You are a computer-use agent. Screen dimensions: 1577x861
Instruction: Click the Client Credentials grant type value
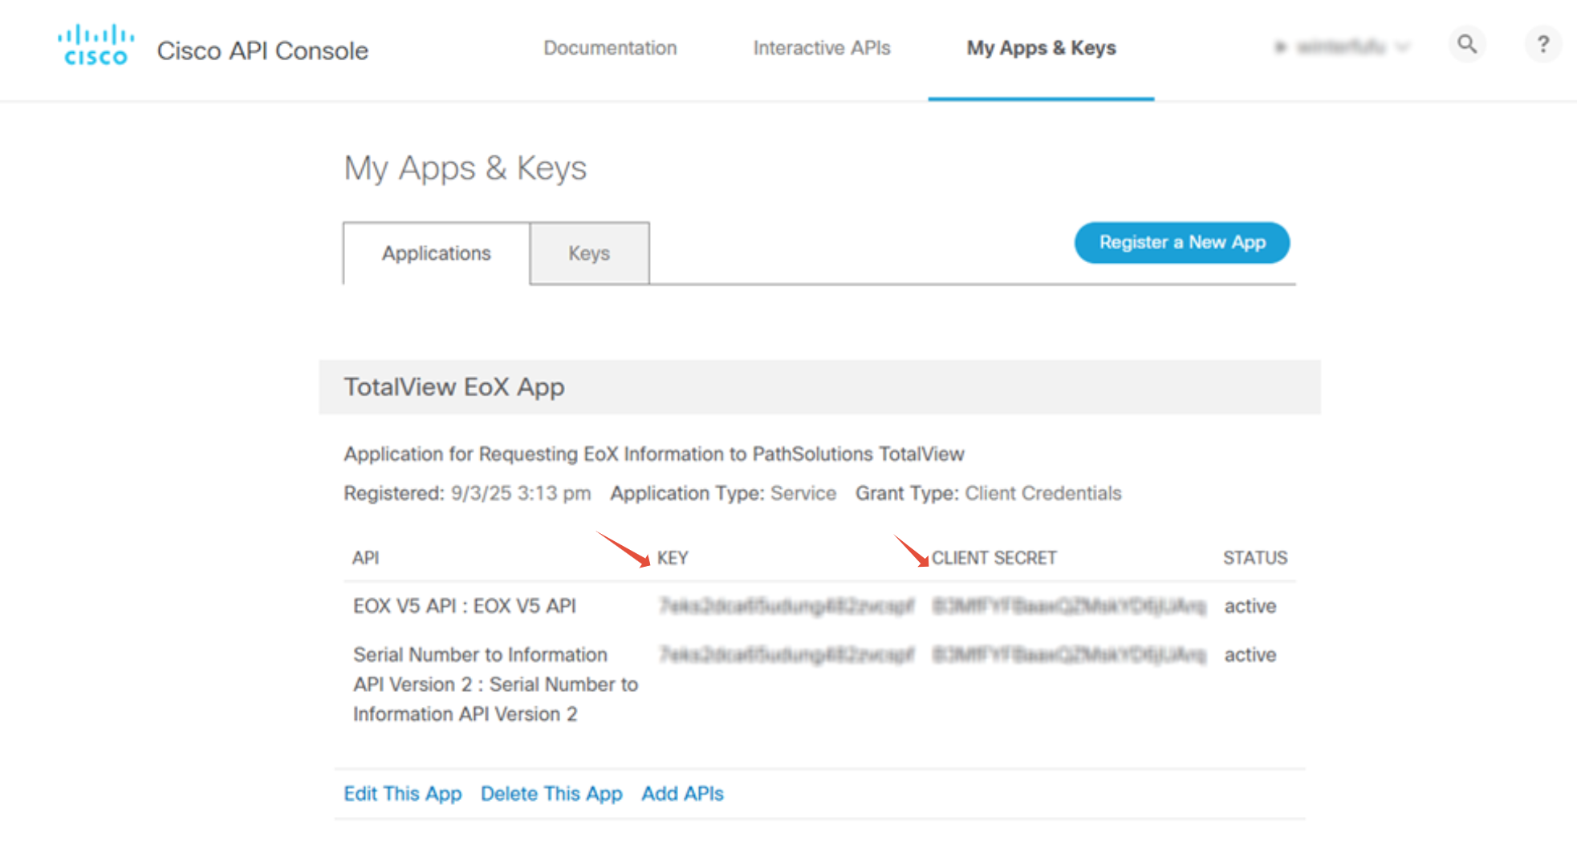pyautogui.click(x=1043, y=493)
